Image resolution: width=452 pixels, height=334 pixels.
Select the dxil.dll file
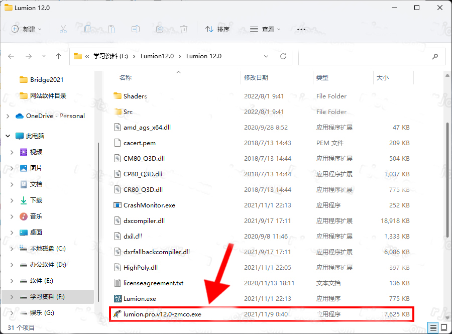(x=133, y=236)
